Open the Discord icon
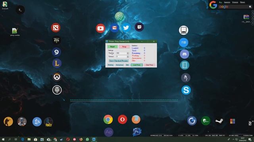The width and height of the screenshot is (254, 142). pos(185,54)
